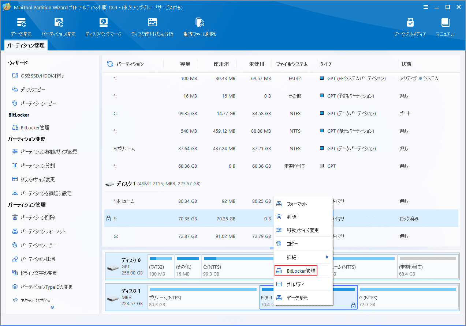
Task: Sort by 使用済 column header
Action: click(x=221, y=64)
